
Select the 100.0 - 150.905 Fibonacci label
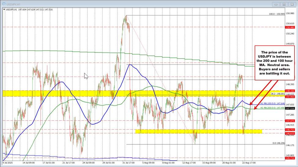[x=277, y=14]
